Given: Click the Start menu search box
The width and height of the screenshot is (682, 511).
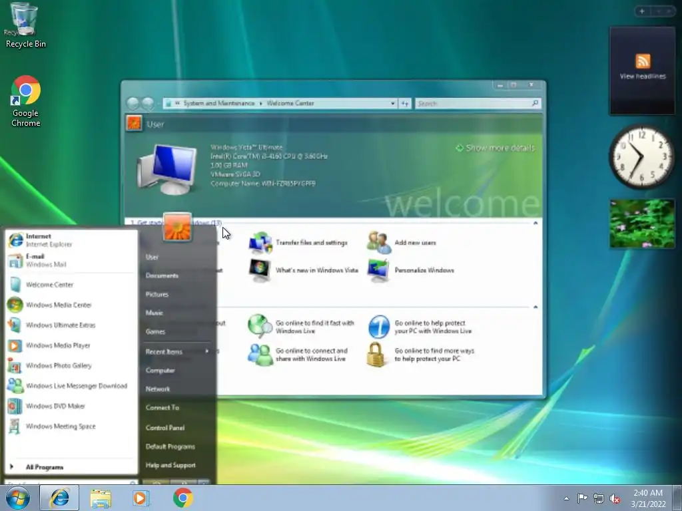Looking at the screenshot, I should point(71,482).
